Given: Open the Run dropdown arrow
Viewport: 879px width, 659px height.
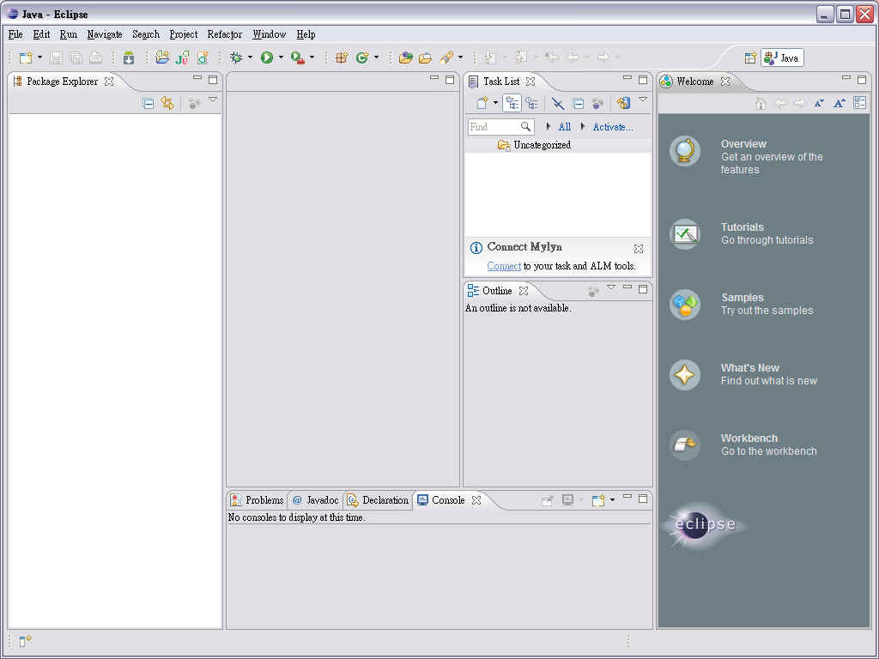Looking at the screenshot, I should 281,57.
